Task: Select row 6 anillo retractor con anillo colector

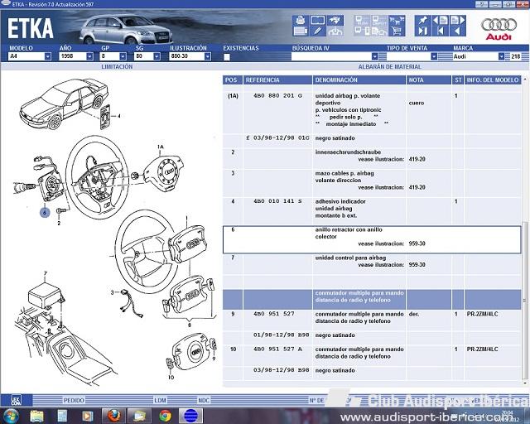Action: 372,239
